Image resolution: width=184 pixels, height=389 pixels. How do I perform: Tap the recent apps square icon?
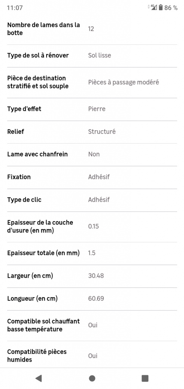[145, 378]
